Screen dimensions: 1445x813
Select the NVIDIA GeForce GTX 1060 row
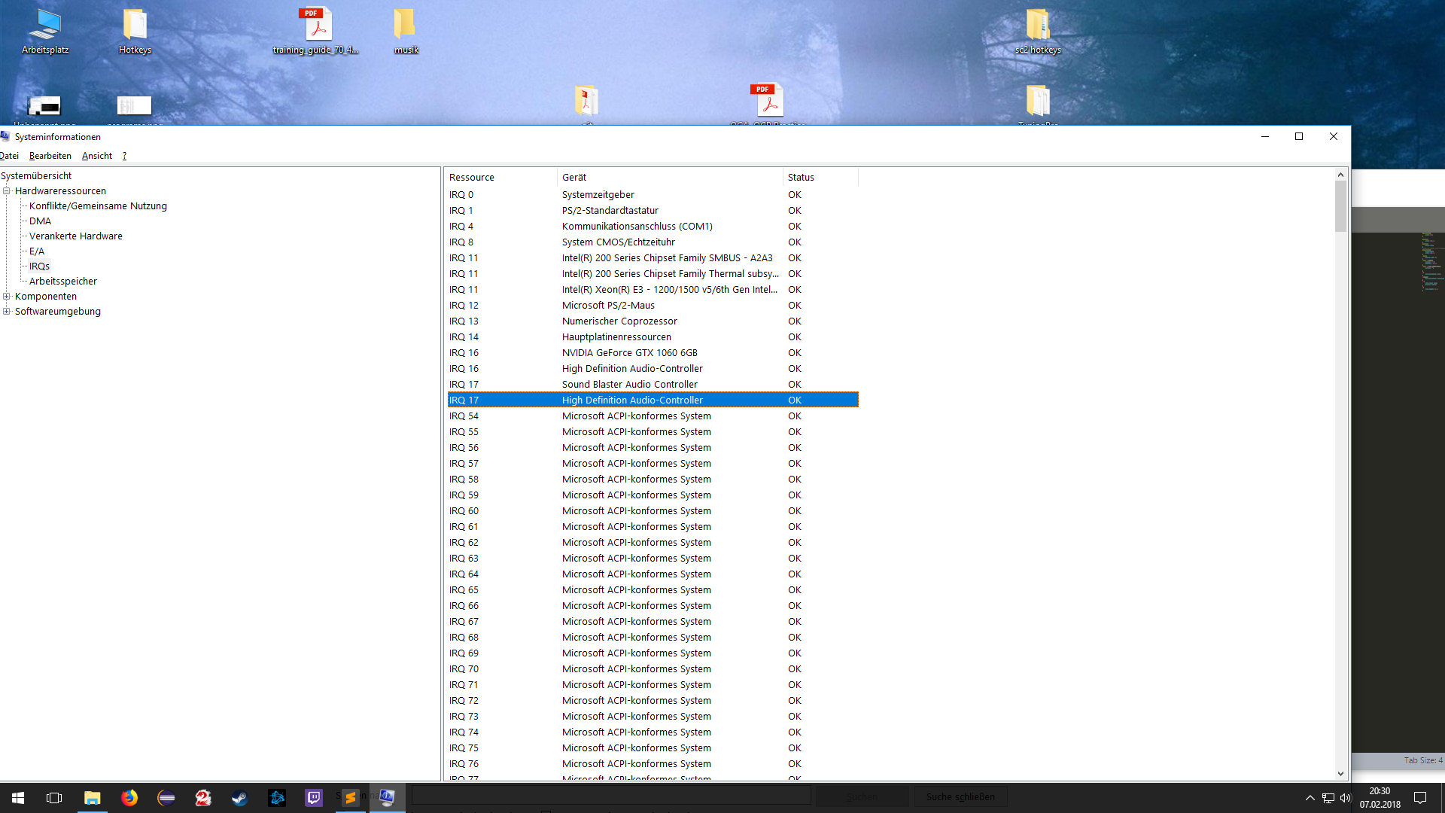[x=629, y=353]
